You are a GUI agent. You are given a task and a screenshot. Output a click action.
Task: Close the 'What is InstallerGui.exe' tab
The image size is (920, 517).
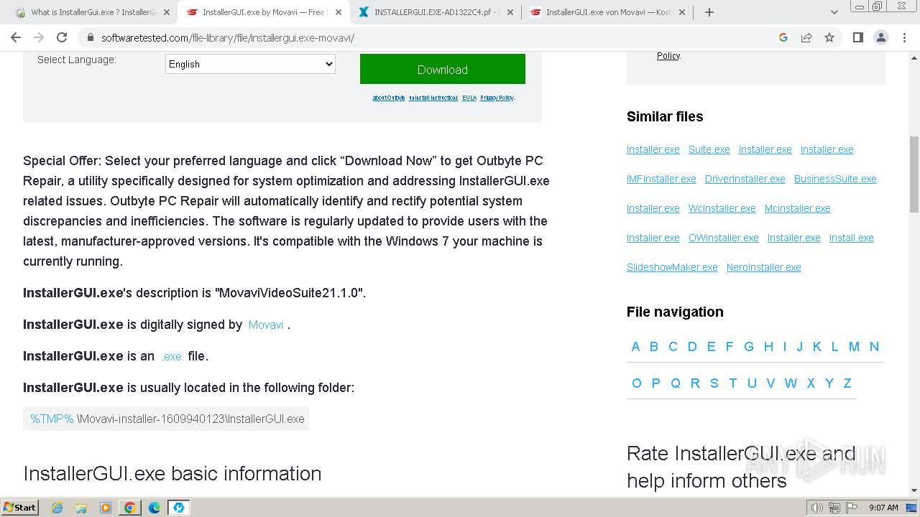tap(167, 12)
